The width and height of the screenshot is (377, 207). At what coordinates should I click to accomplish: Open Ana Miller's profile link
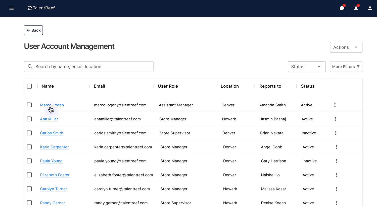49,119
